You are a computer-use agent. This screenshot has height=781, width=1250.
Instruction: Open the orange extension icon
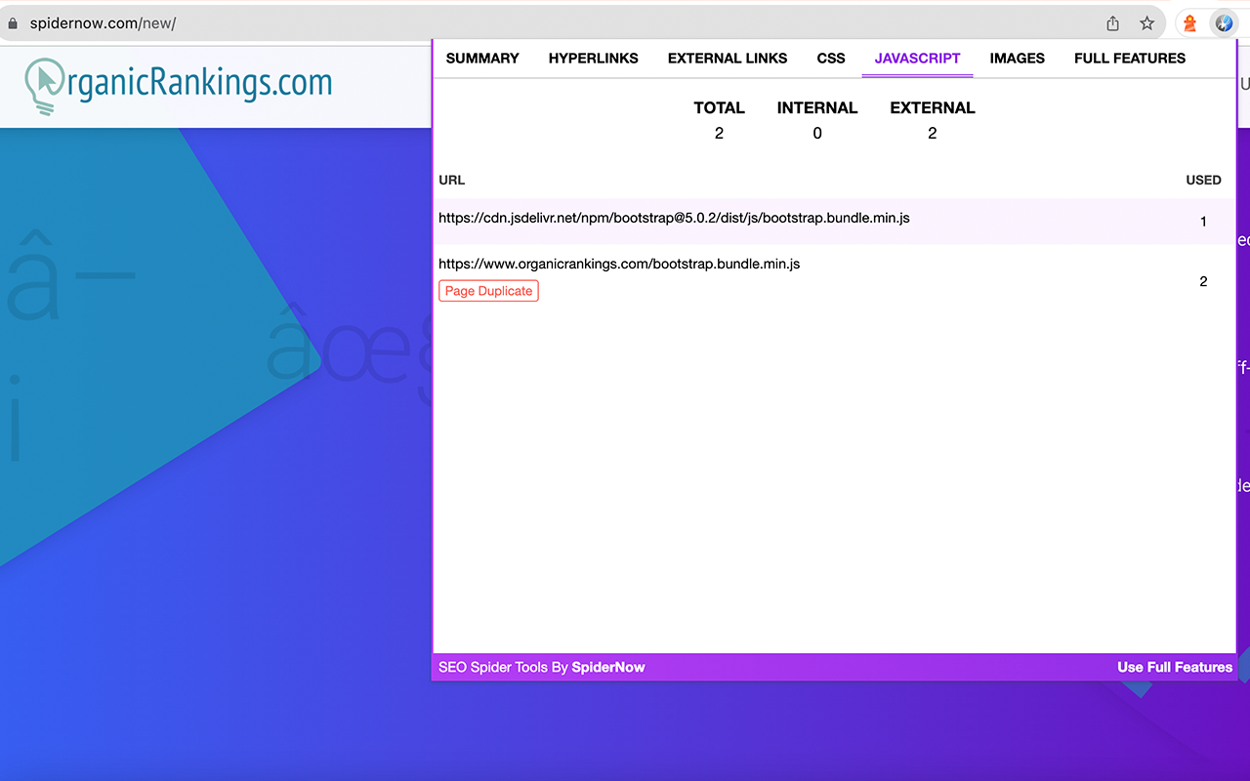tap(1189, 23)
